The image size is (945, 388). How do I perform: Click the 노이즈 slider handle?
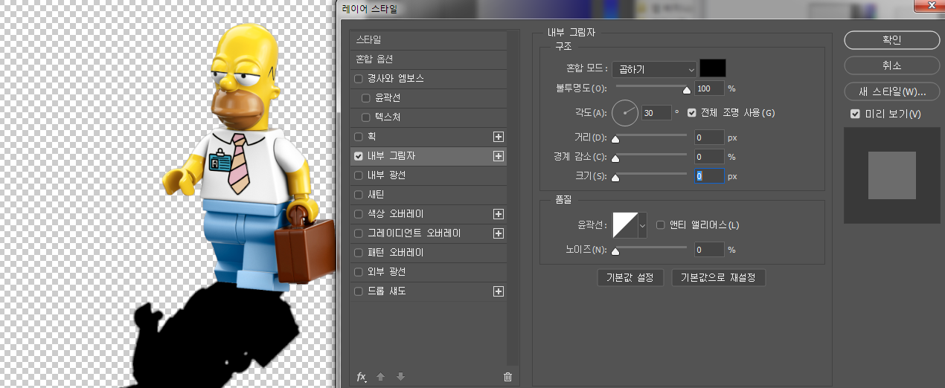tap(615, 251)
